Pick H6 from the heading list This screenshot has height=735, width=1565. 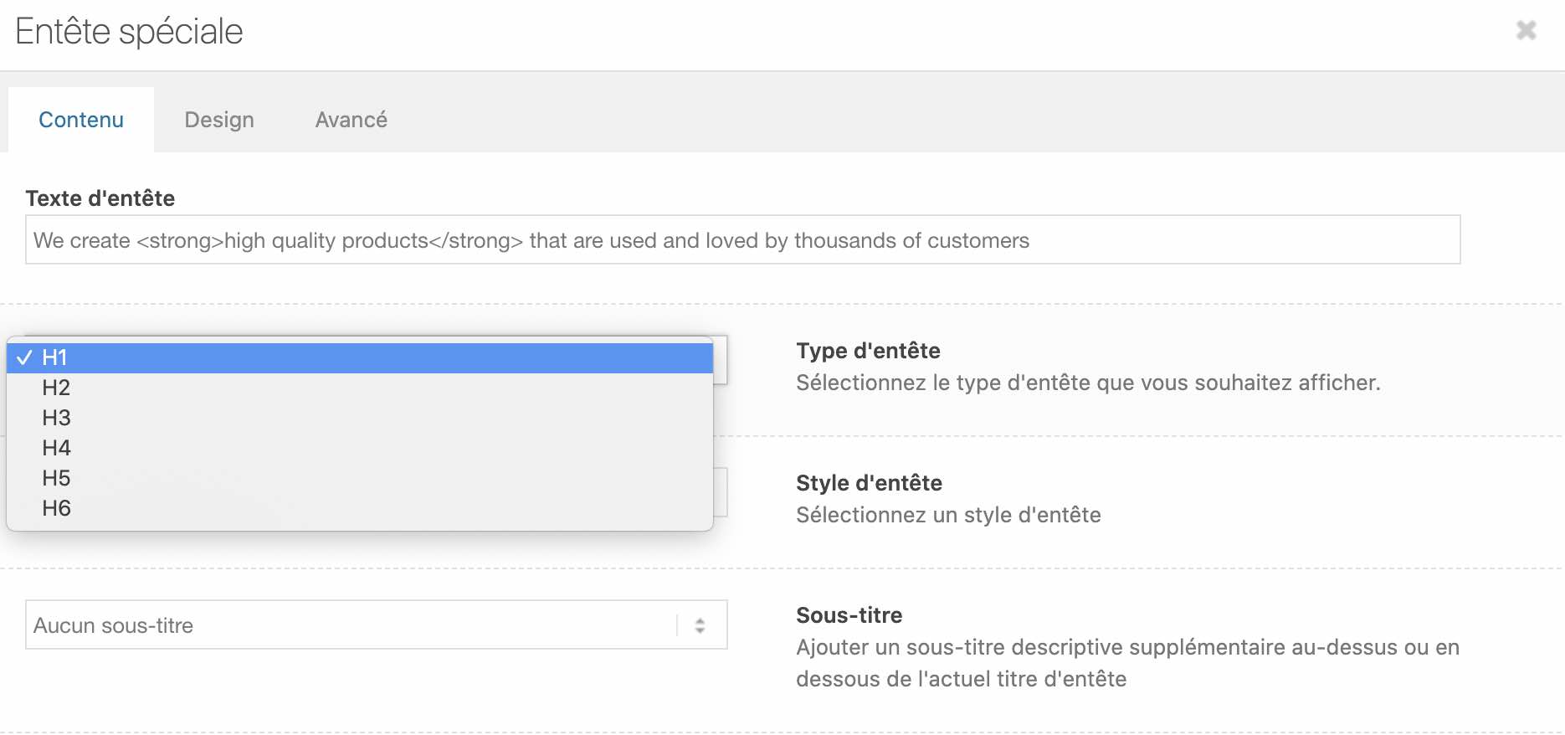(360, 508)
